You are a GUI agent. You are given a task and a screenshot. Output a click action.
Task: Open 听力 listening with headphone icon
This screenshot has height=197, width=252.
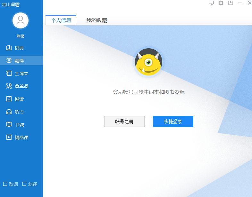coord(9,112)
